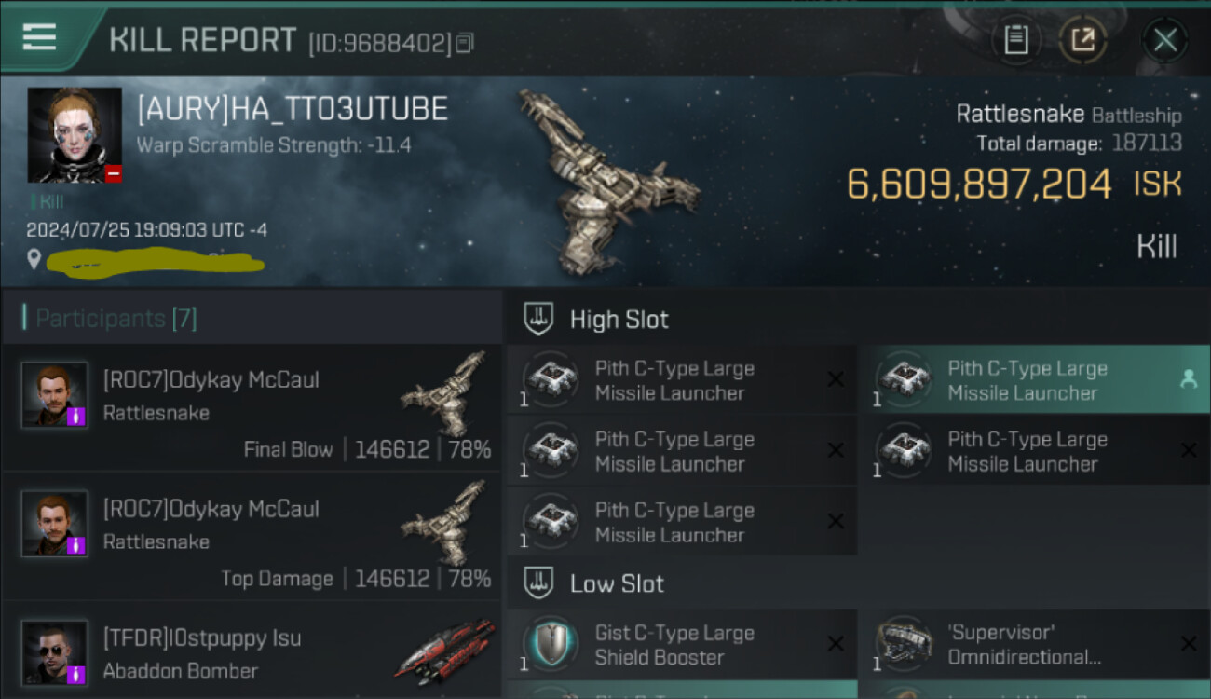Image resolution: width=1211 pixels, height=699 pixels.
Task: Open I0stpuppy Isu pilot portrait
Action: pyautogui.click(x=55, y=652)
